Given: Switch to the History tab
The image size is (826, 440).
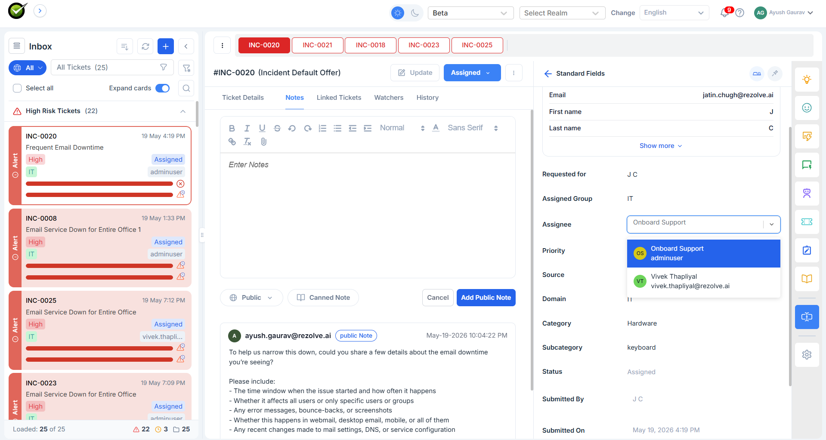Looking at the screenshot, I should tap(427, 98).
